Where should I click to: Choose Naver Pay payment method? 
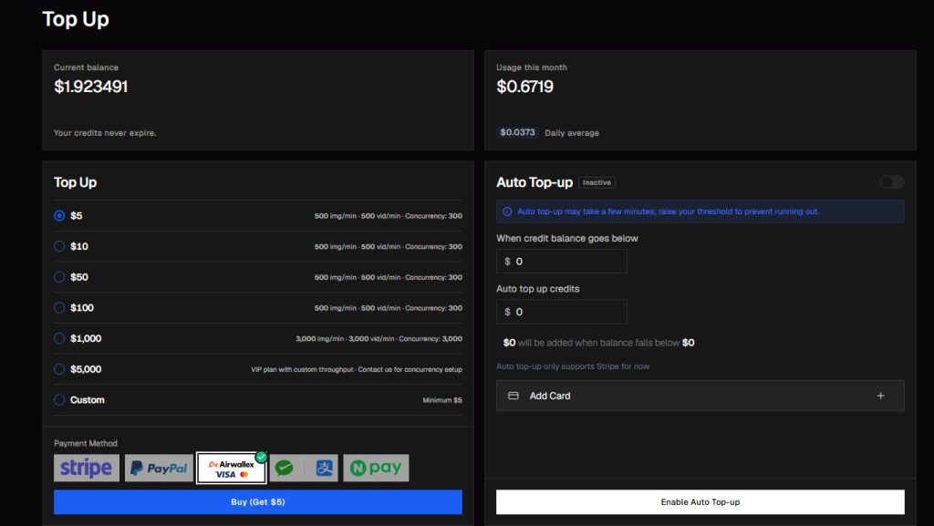click(377, 468)
